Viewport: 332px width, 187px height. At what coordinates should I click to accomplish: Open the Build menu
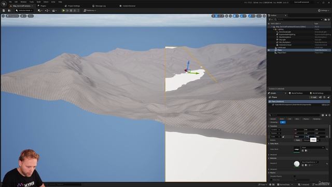coord(38,2)
